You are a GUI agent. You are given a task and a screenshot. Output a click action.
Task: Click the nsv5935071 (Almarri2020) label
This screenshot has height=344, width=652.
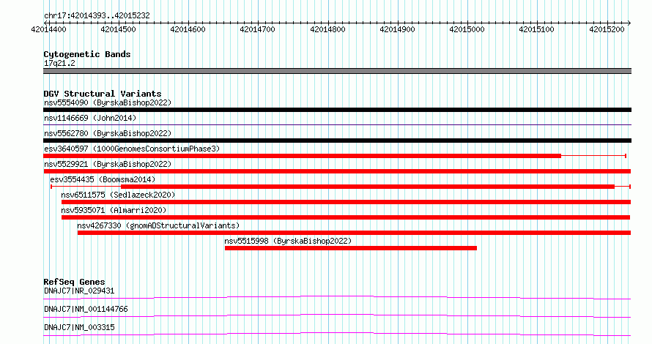click(114, 210)
